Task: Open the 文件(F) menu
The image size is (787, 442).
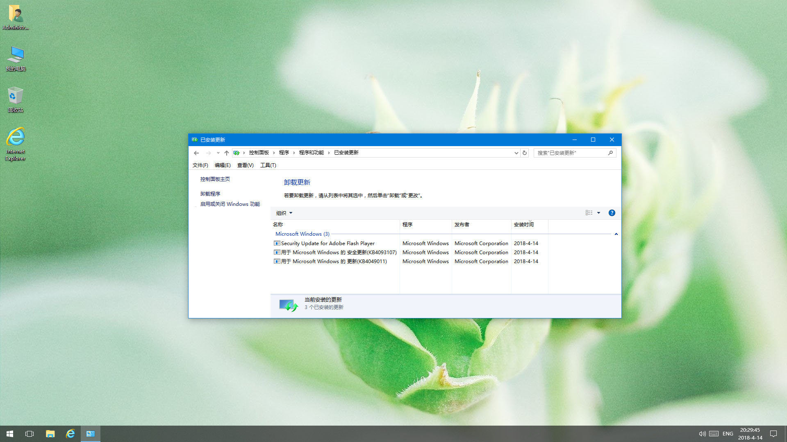Action: pyautogui.click(x=200, y=165)
